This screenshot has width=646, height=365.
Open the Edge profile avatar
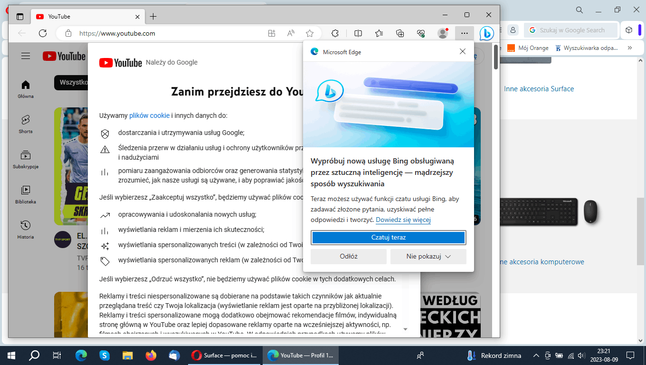click(443, 33)
